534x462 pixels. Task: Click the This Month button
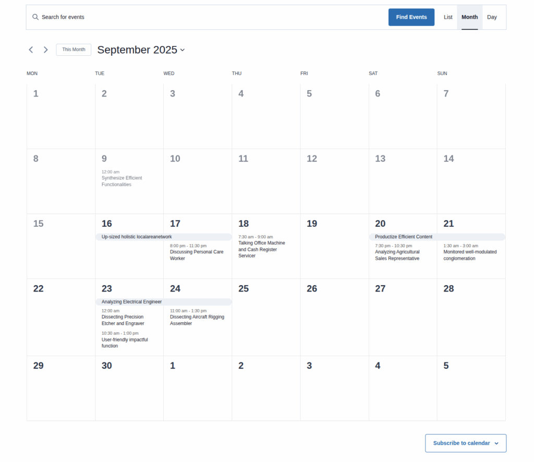point(73,49)
